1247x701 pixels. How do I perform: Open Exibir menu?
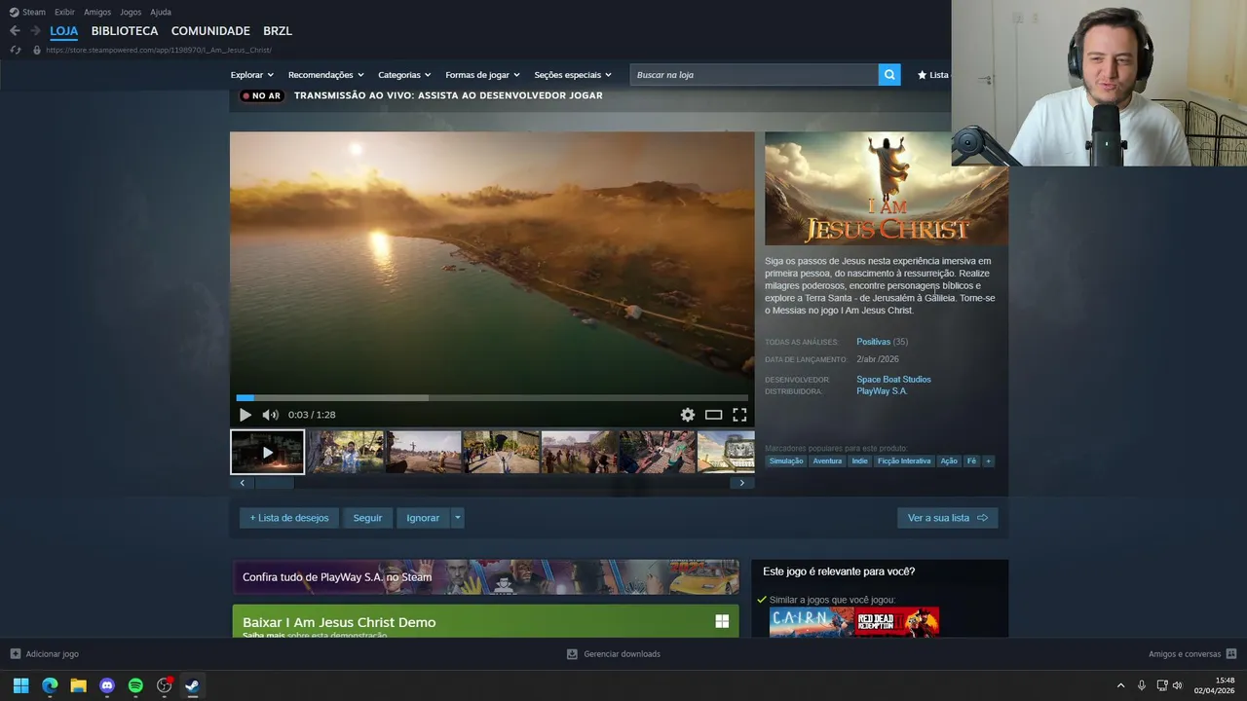64,12
